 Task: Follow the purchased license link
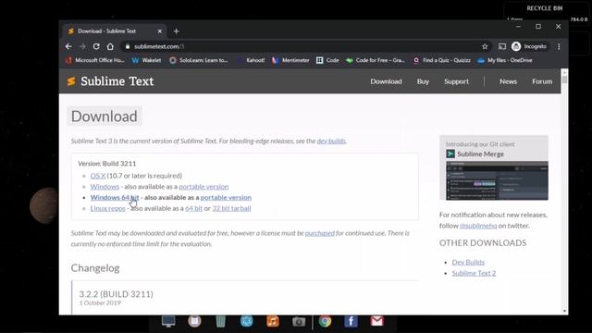319,233
